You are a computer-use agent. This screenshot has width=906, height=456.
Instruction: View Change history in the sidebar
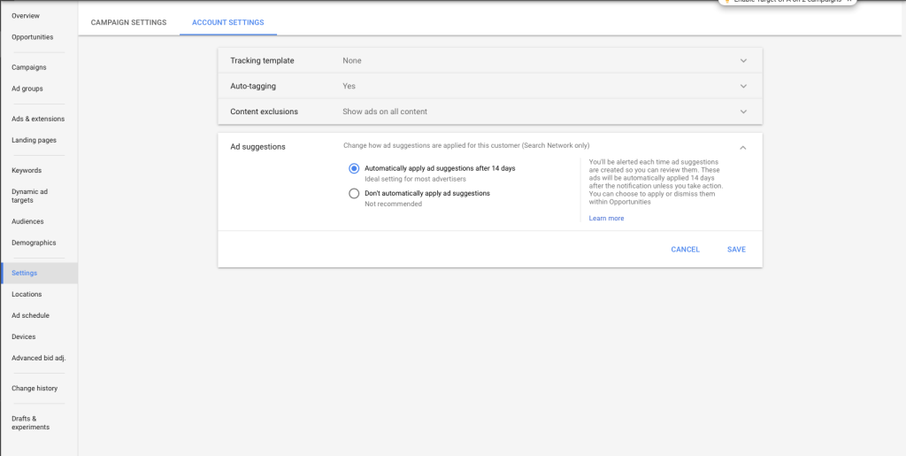(35, 388)
